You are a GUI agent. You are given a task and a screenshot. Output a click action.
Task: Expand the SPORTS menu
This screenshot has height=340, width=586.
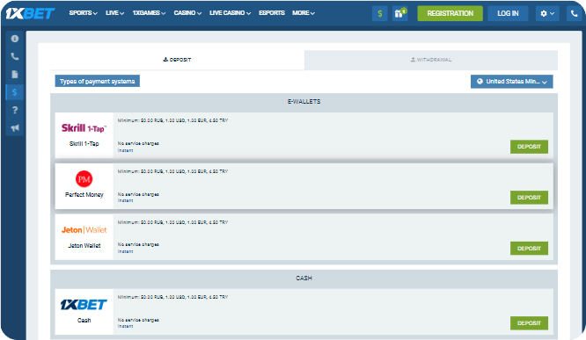[83, 13]
